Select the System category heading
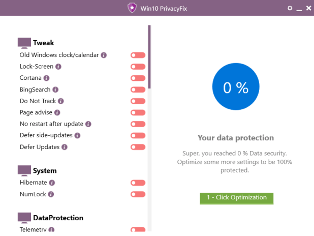The height and width of the screenshot is (236, 314). [45, 170]
